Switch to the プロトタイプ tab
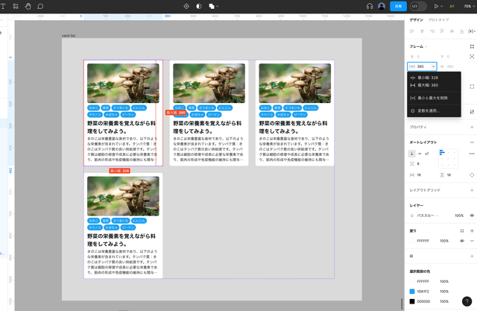This screenshot has width=477, height=311. pyautogui.click(x=440, y=19)
